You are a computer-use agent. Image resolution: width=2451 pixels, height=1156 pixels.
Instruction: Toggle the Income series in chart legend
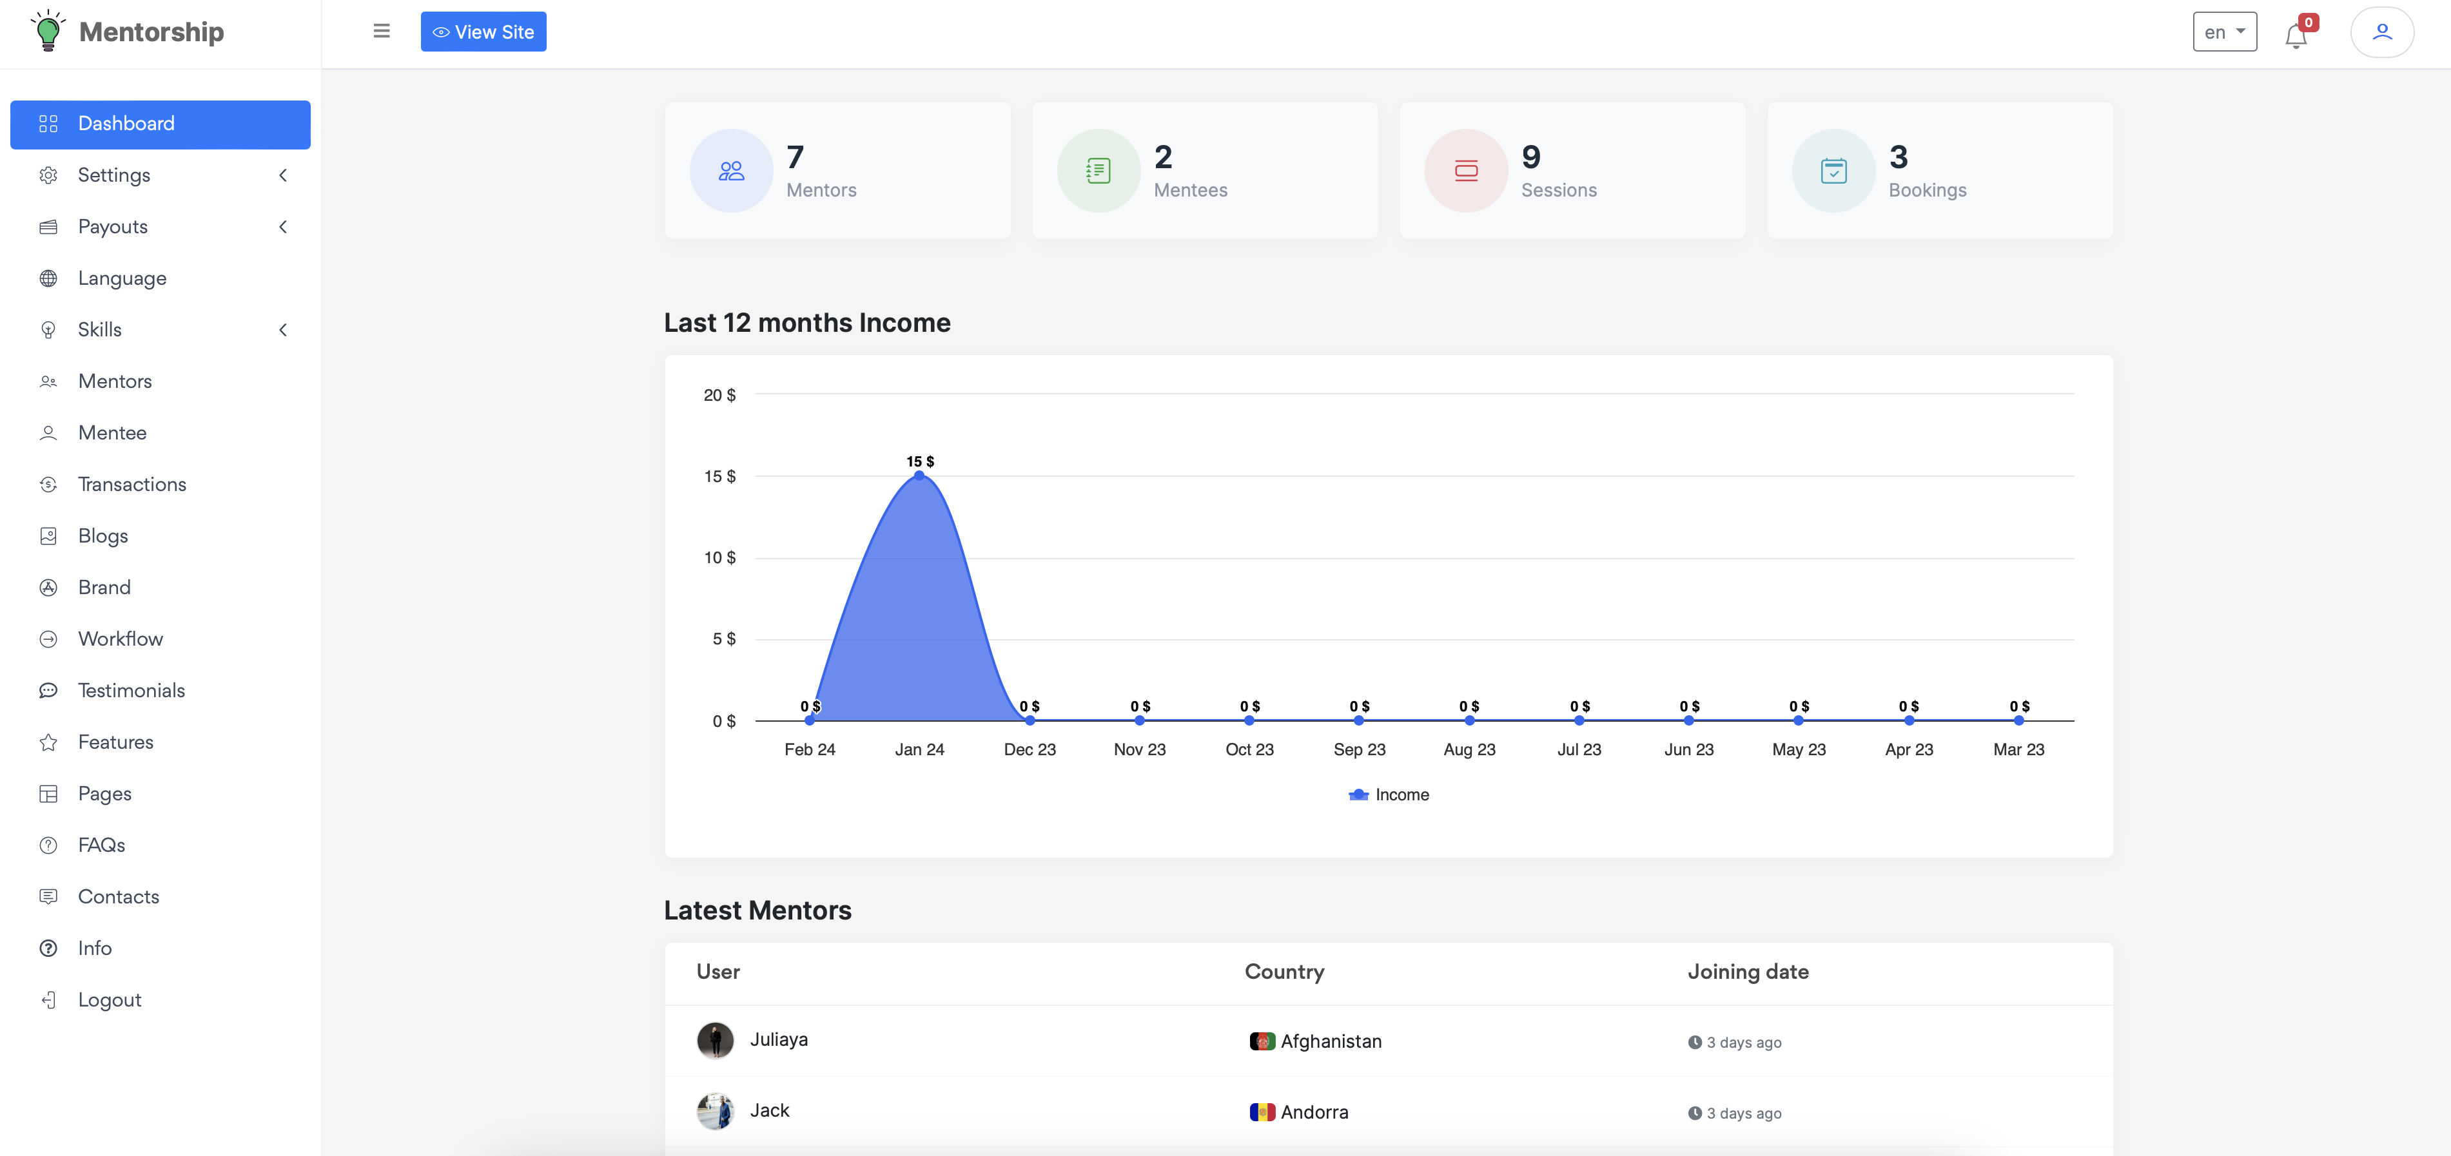(x=1389, y=795)
